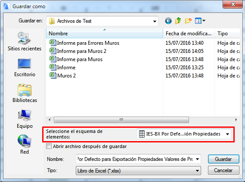Viewport: 245px width, 182px height.
Task: Click the Excel icon of Informe para Muros 2
Action: point(53,51)
